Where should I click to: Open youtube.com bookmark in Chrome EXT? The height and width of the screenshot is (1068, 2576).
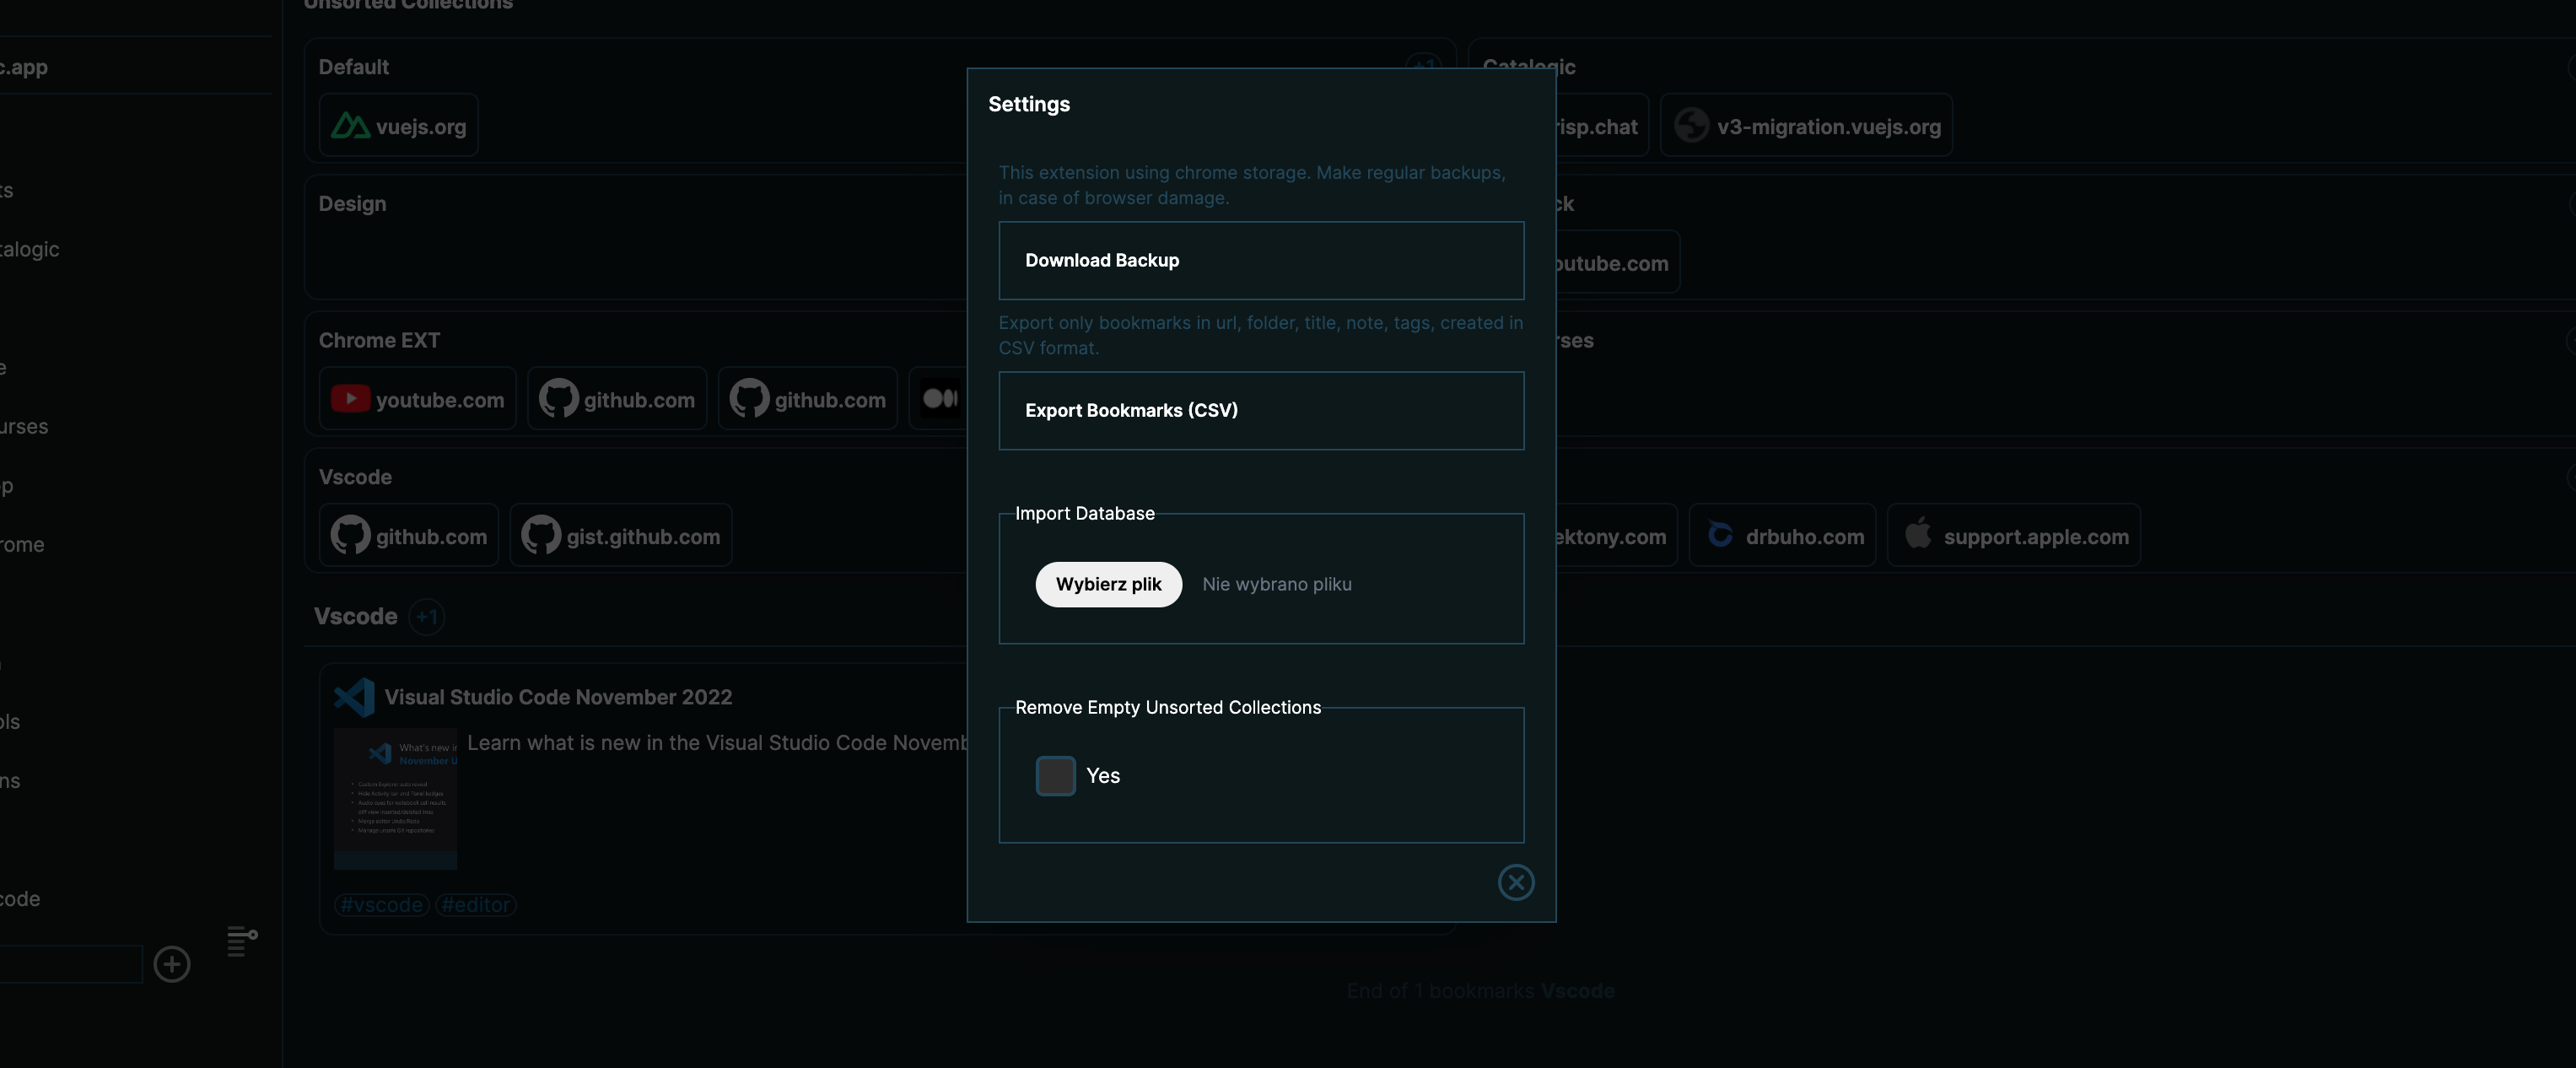pos(417,399)
